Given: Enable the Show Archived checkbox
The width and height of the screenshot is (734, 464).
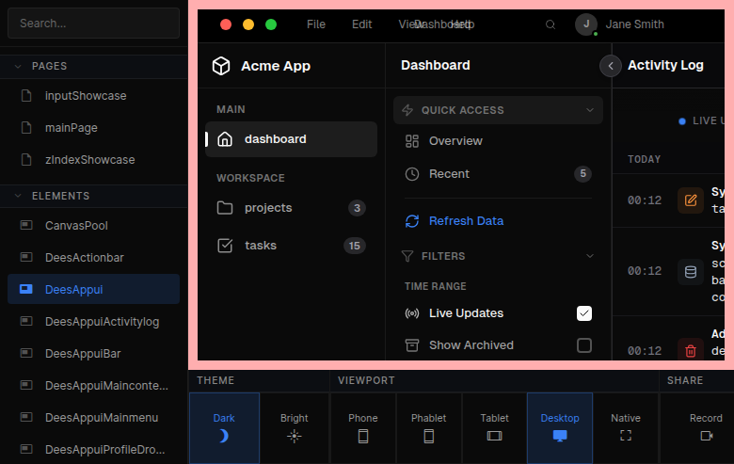Looking at the screenshot, I should tap(584, 345).
